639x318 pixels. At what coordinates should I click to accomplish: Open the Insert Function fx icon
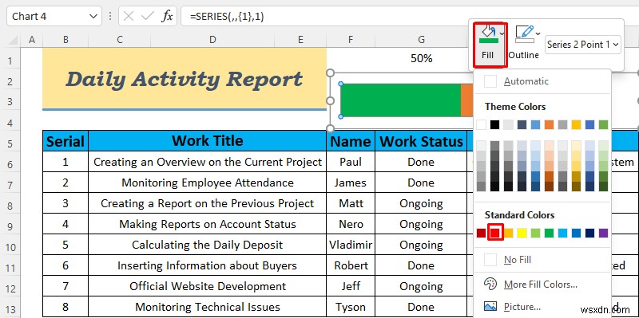coord(167,16)
